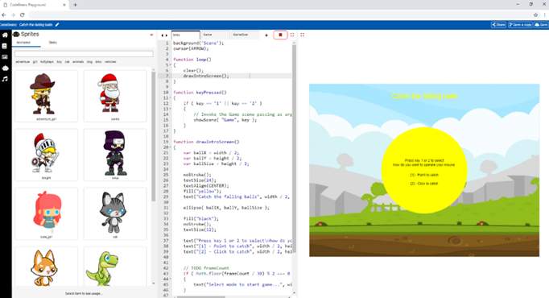Screen dimensions: 549x298
Task: Switch to the GameOver scene tab
Action: pos(245,35)
